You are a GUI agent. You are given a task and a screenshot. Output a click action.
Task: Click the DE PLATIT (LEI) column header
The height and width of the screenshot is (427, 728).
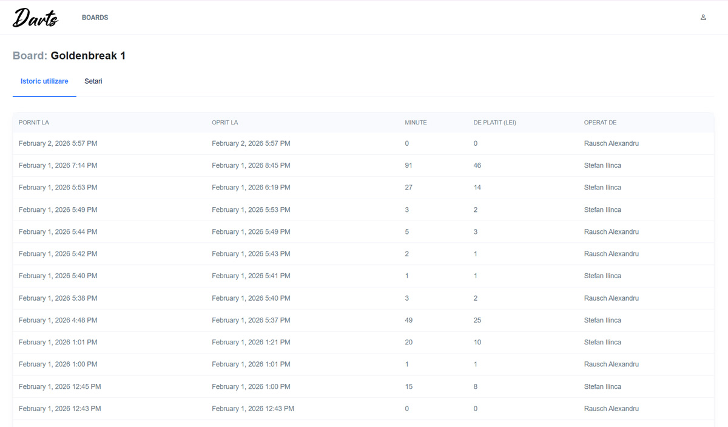(494, 123)
